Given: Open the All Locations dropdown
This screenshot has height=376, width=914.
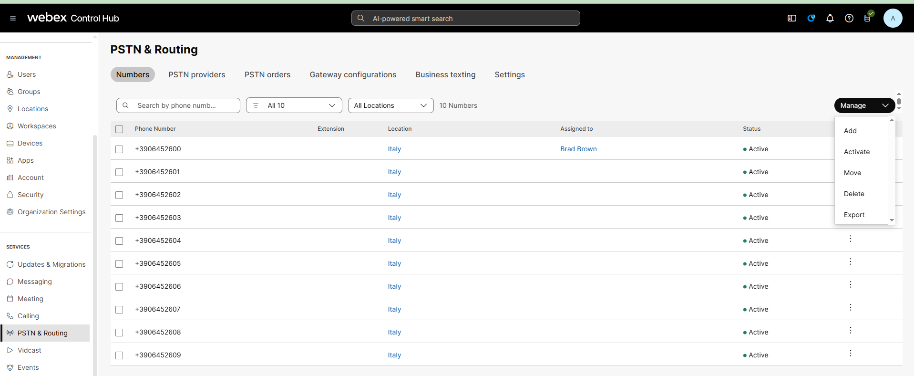Looking at the screenshot, I should [390, 105].
